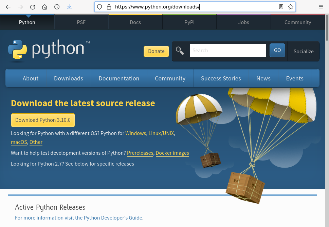Click Download Python 3.10.6
Viewport: 329px width, 227px height.
point(43,120)
